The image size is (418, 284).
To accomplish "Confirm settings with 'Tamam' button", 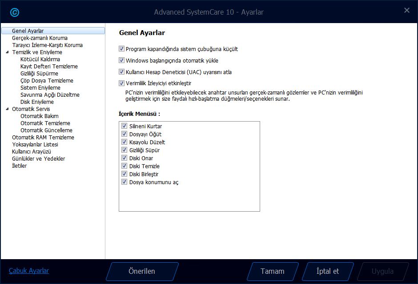I will point(273,271).
